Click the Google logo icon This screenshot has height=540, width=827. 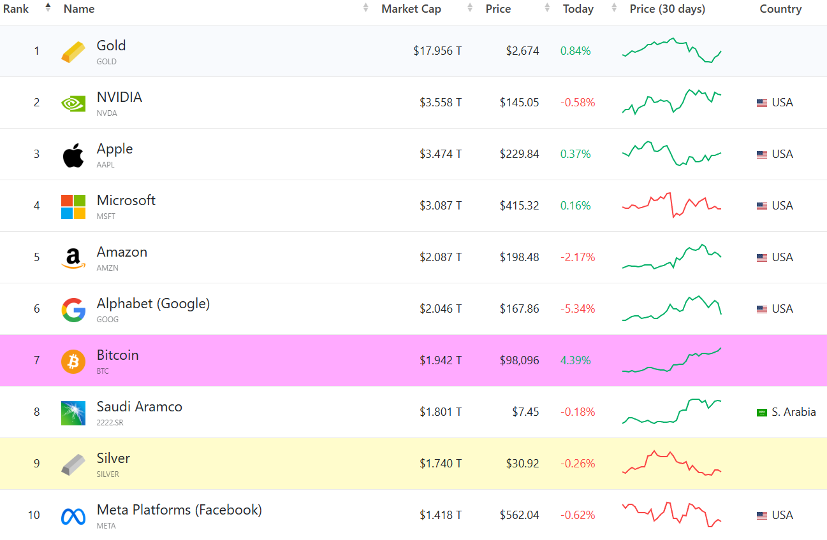coord(73,309)
